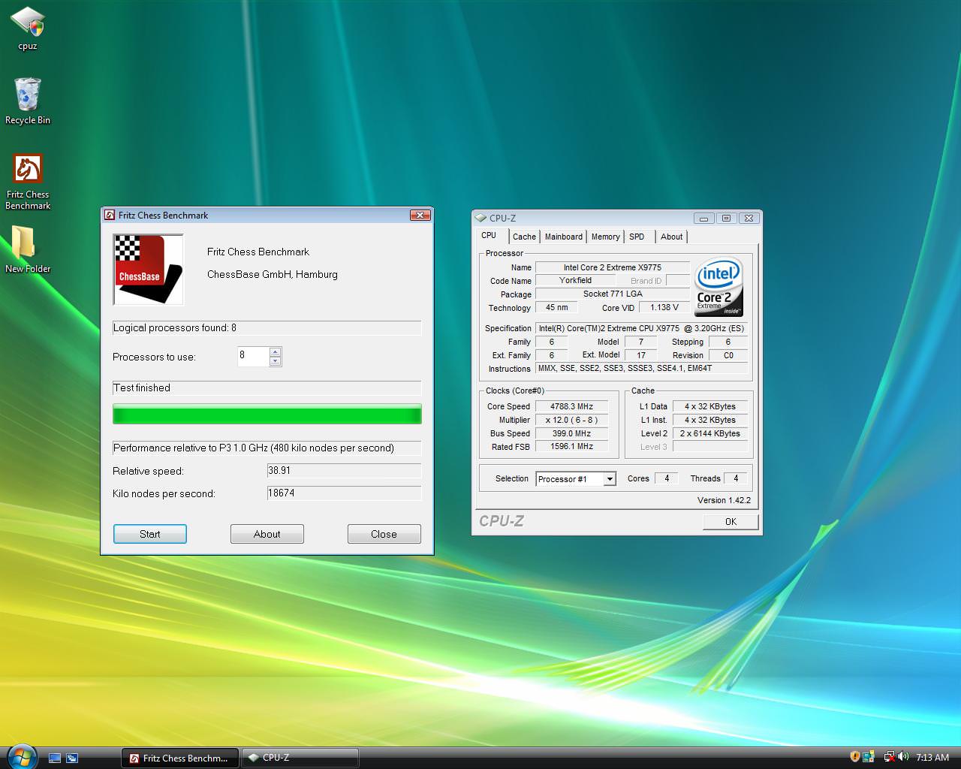961x769 pixels.
Task: Switch to the Mainboard tab
Action: 564,237
